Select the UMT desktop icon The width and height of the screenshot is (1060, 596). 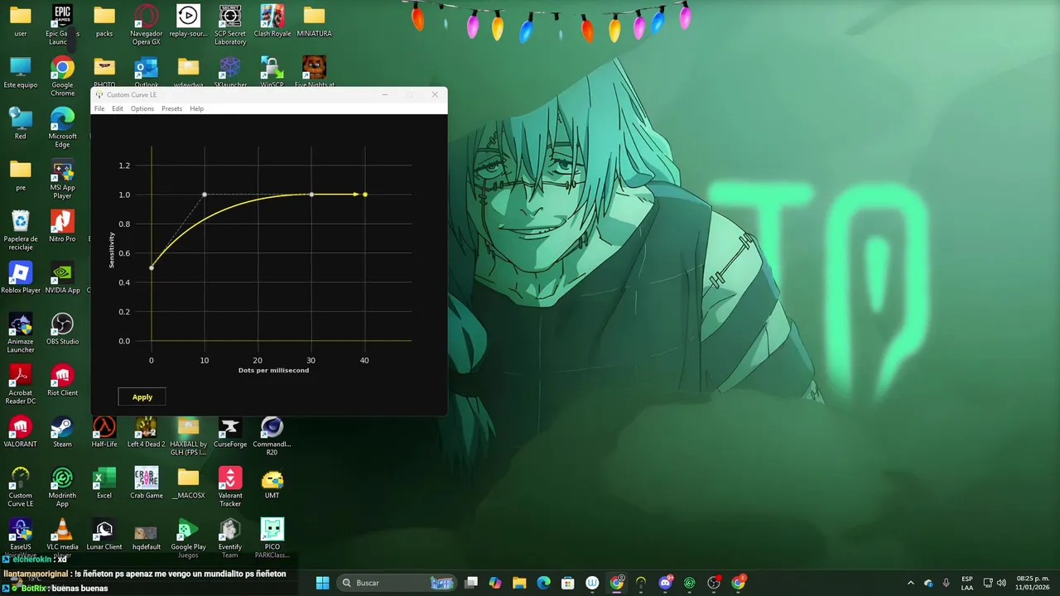point(272,483)
